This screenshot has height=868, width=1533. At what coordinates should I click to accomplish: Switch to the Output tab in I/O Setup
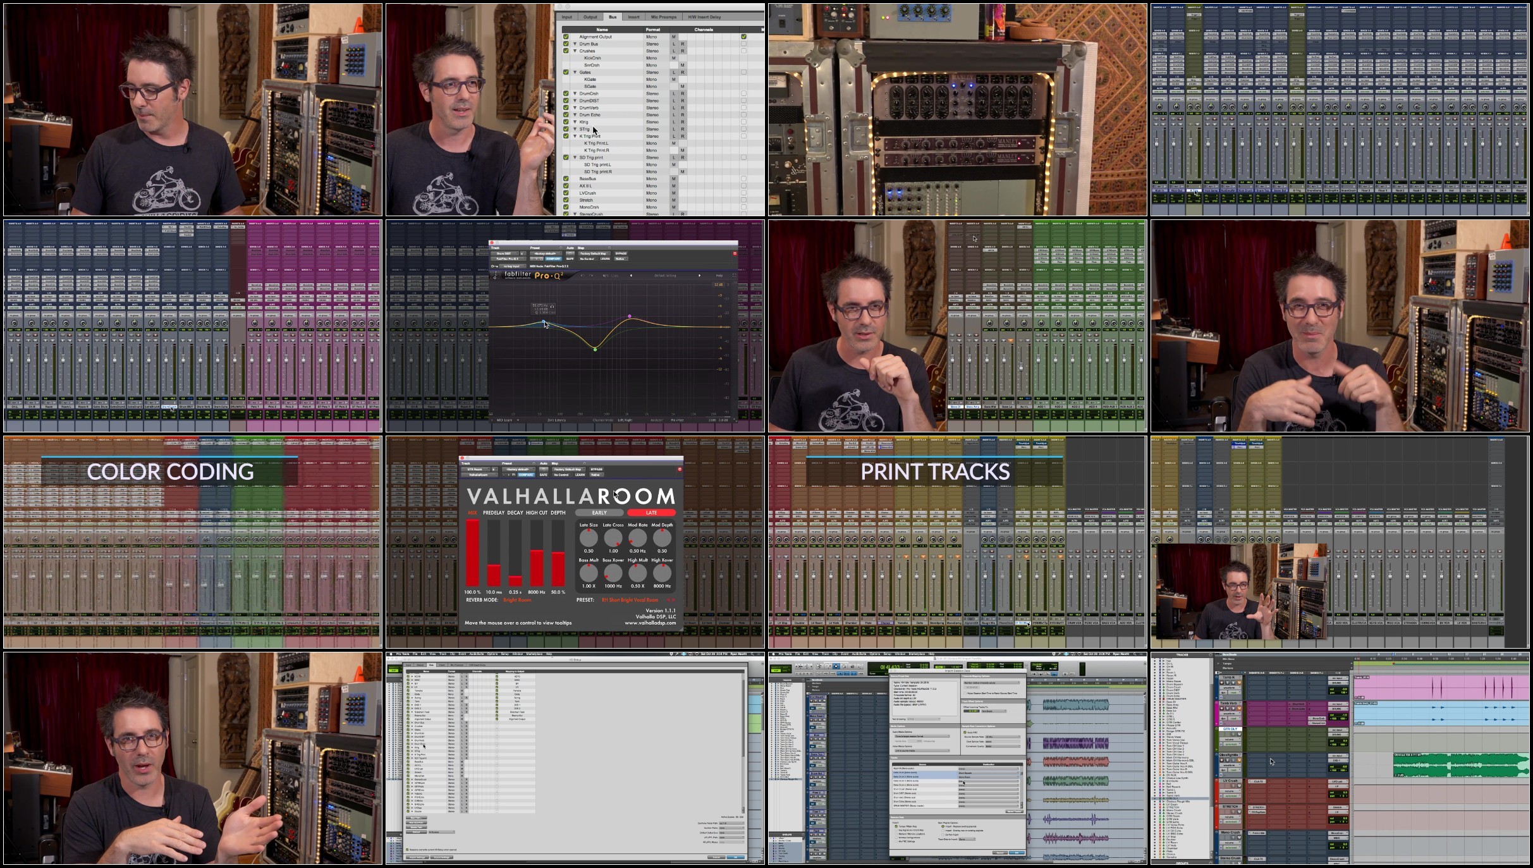pos(590,17)
